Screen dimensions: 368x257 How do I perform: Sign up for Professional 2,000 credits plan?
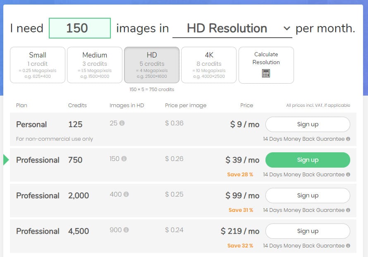(308, 195)
